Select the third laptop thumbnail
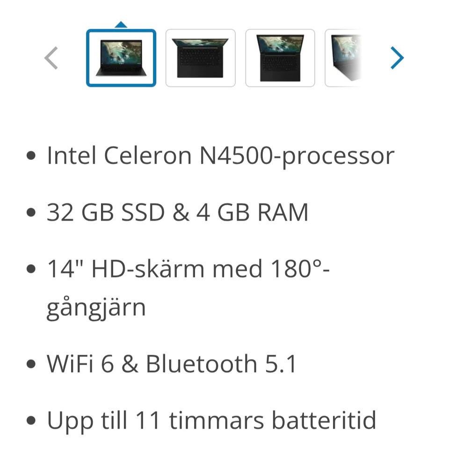 point(280,58)
